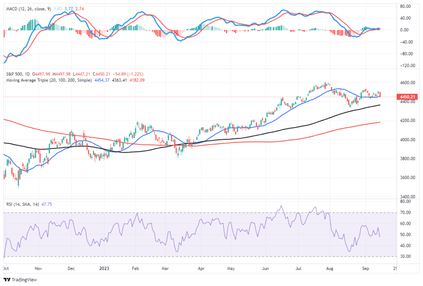Click the price label 4450.21 on the axis
The width and height of the screenshot is (423, 286).
click(x=408, y=96)
